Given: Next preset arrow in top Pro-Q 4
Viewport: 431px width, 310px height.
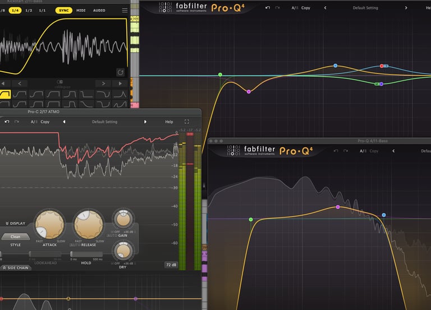Looking at the screenshot, I should [406, 8].
